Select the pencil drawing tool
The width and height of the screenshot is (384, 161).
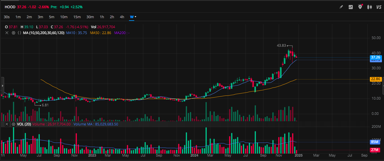pyautogui.click(x=341, y=7)
